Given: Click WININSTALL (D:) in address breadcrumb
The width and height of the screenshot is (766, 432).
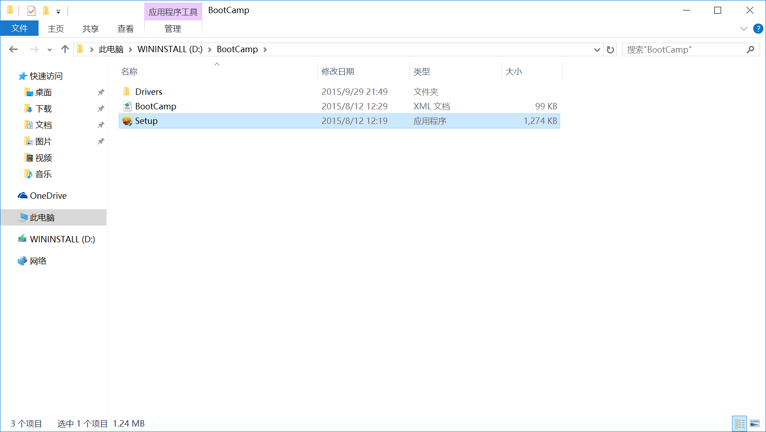Looking at the screenshot, I should [x=170, y=49].
